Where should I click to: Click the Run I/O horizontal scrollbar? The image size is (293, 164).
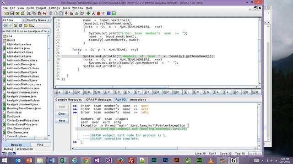point(125,148)
